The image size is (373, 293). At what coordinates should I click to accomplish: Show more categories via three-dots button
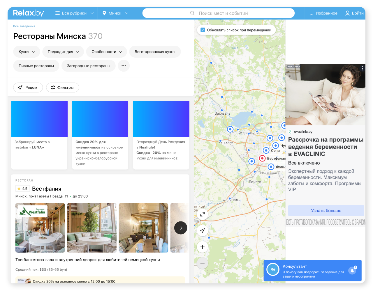click(x=124, y=66)
